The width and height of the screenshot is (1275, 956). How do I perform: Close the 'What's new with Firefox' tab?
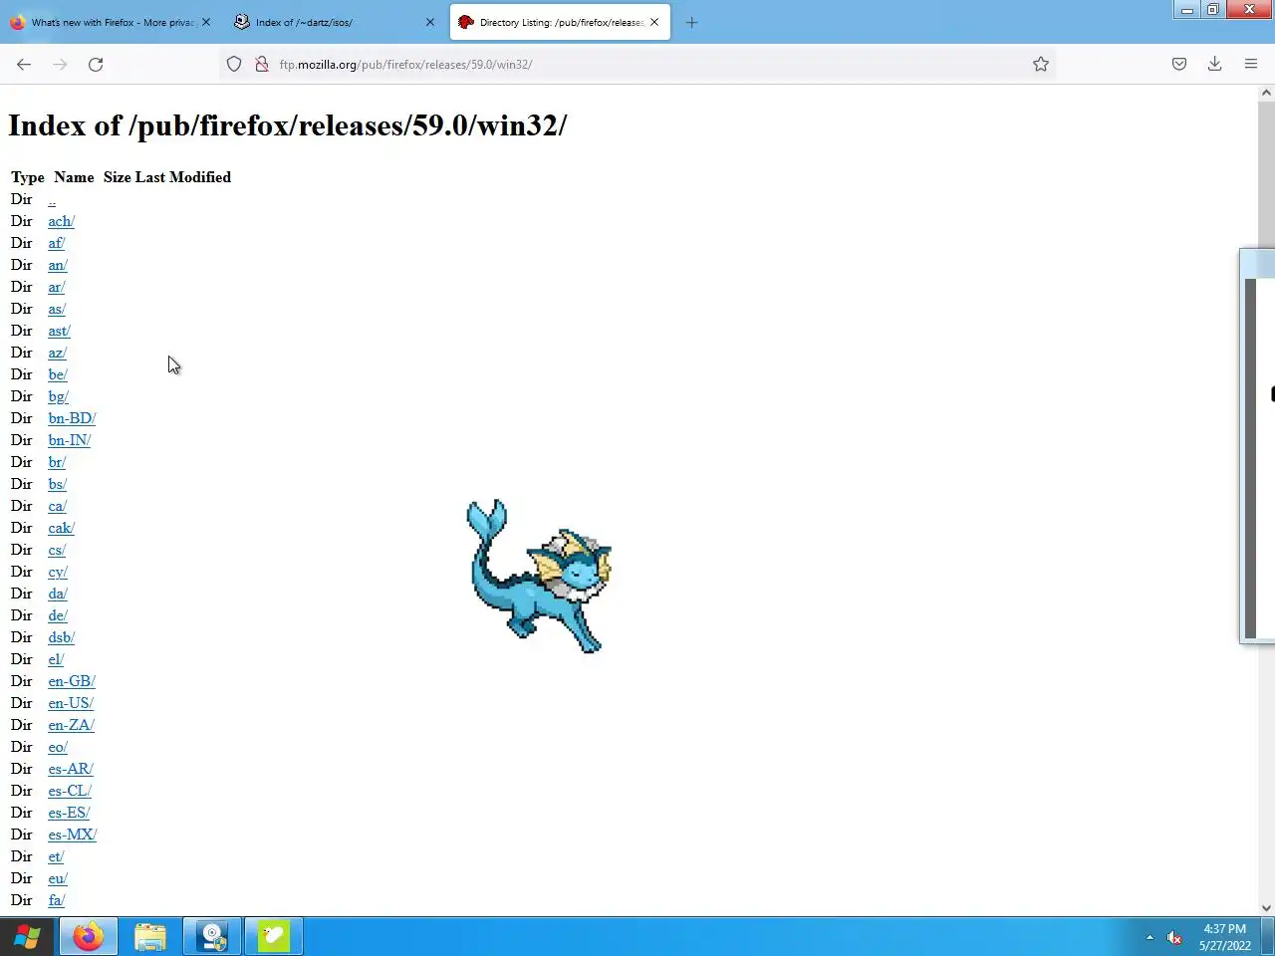coord(206,22)
